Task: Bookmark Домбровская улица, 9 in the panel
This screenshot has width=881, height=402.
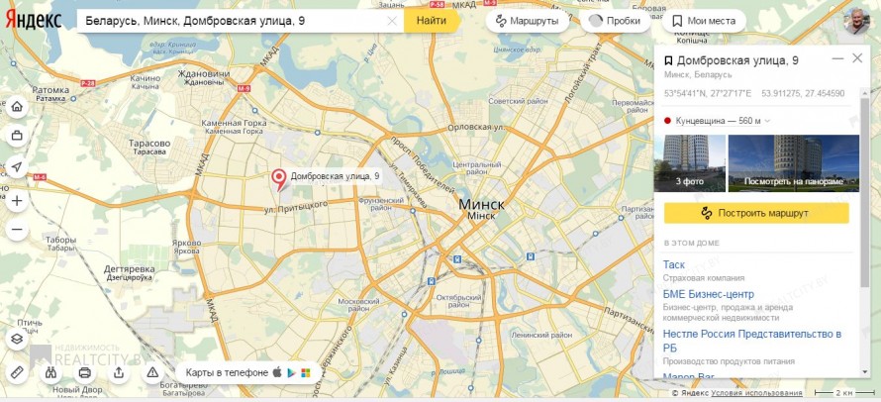Action: coord(668,60)
